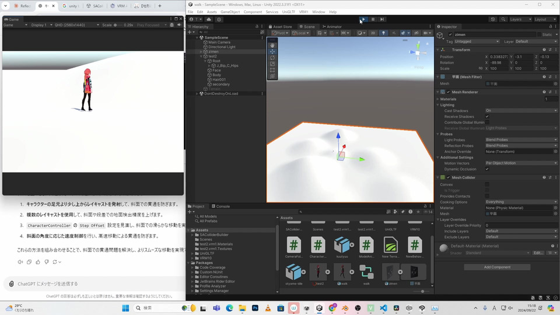Open version control settings icon
This screenshot has height=315, width=560.
(219, 19)
